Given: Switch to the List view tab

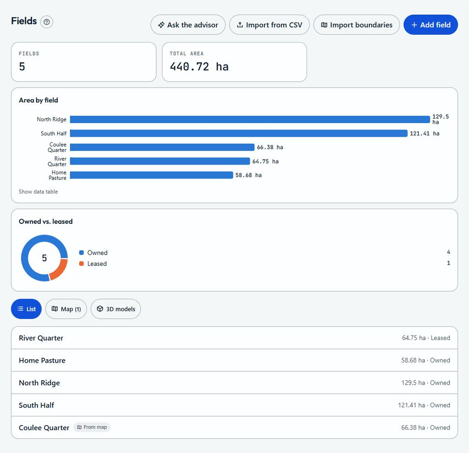Looking at the screenshot, I should 26,309.
